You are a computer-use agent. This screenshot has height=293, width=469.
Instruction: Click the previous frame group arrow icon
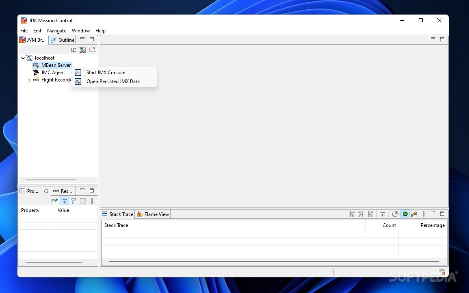tap(361, 214)
